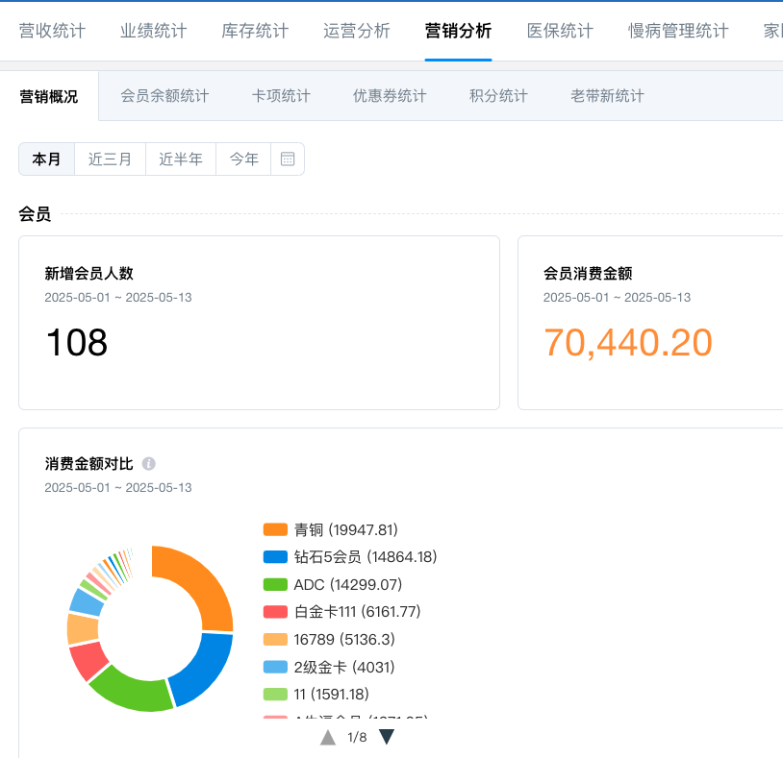Viewport: 783px width, 758px height.
Task: Select the 近三月 time range
Action: pos(110,159)
